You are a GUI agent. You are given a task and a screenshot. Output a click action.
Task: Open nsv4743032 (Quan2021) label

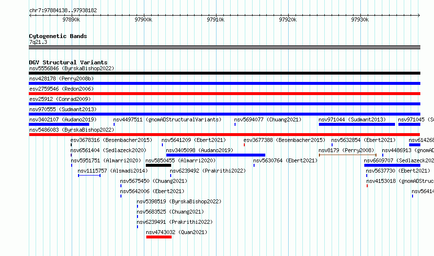point(177,232)
